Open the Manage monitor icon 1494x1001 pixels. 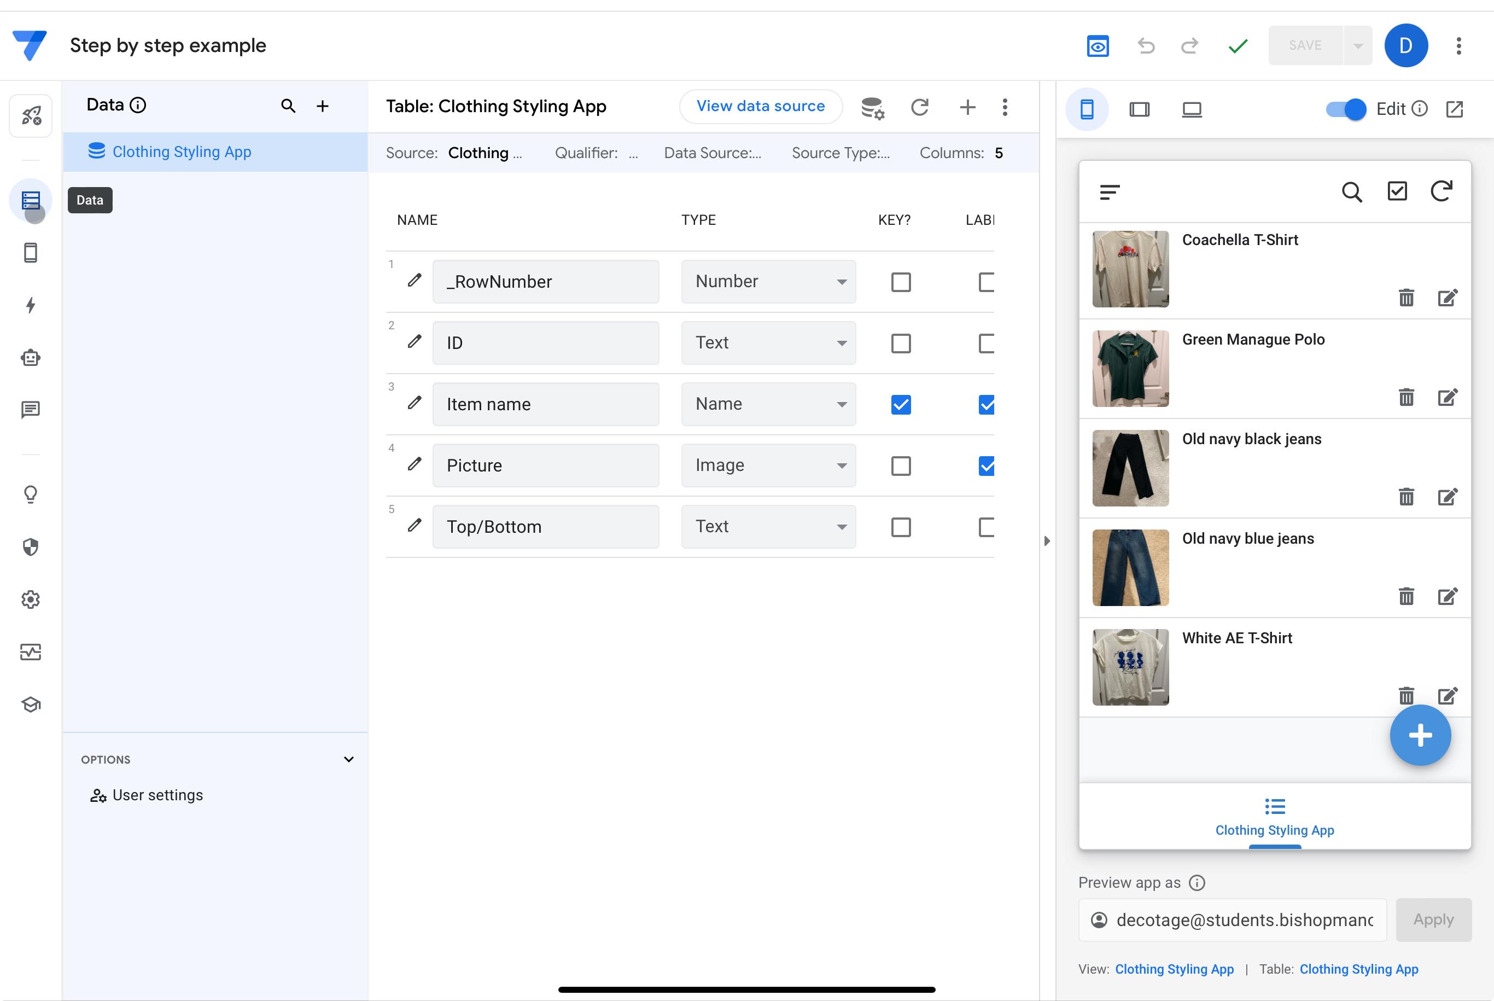(31, 652)
